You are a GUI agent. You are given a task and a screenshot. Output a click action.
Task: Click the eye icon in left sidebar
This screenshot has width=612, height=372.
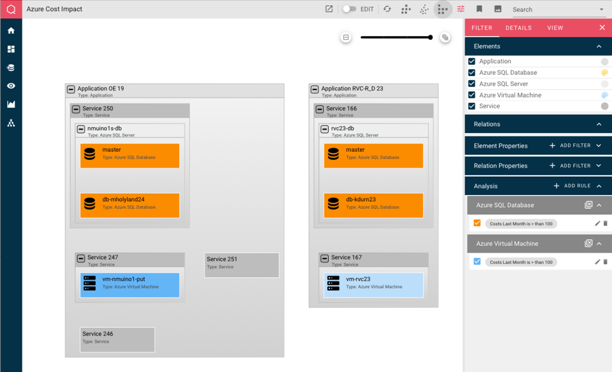click(11, 86)
